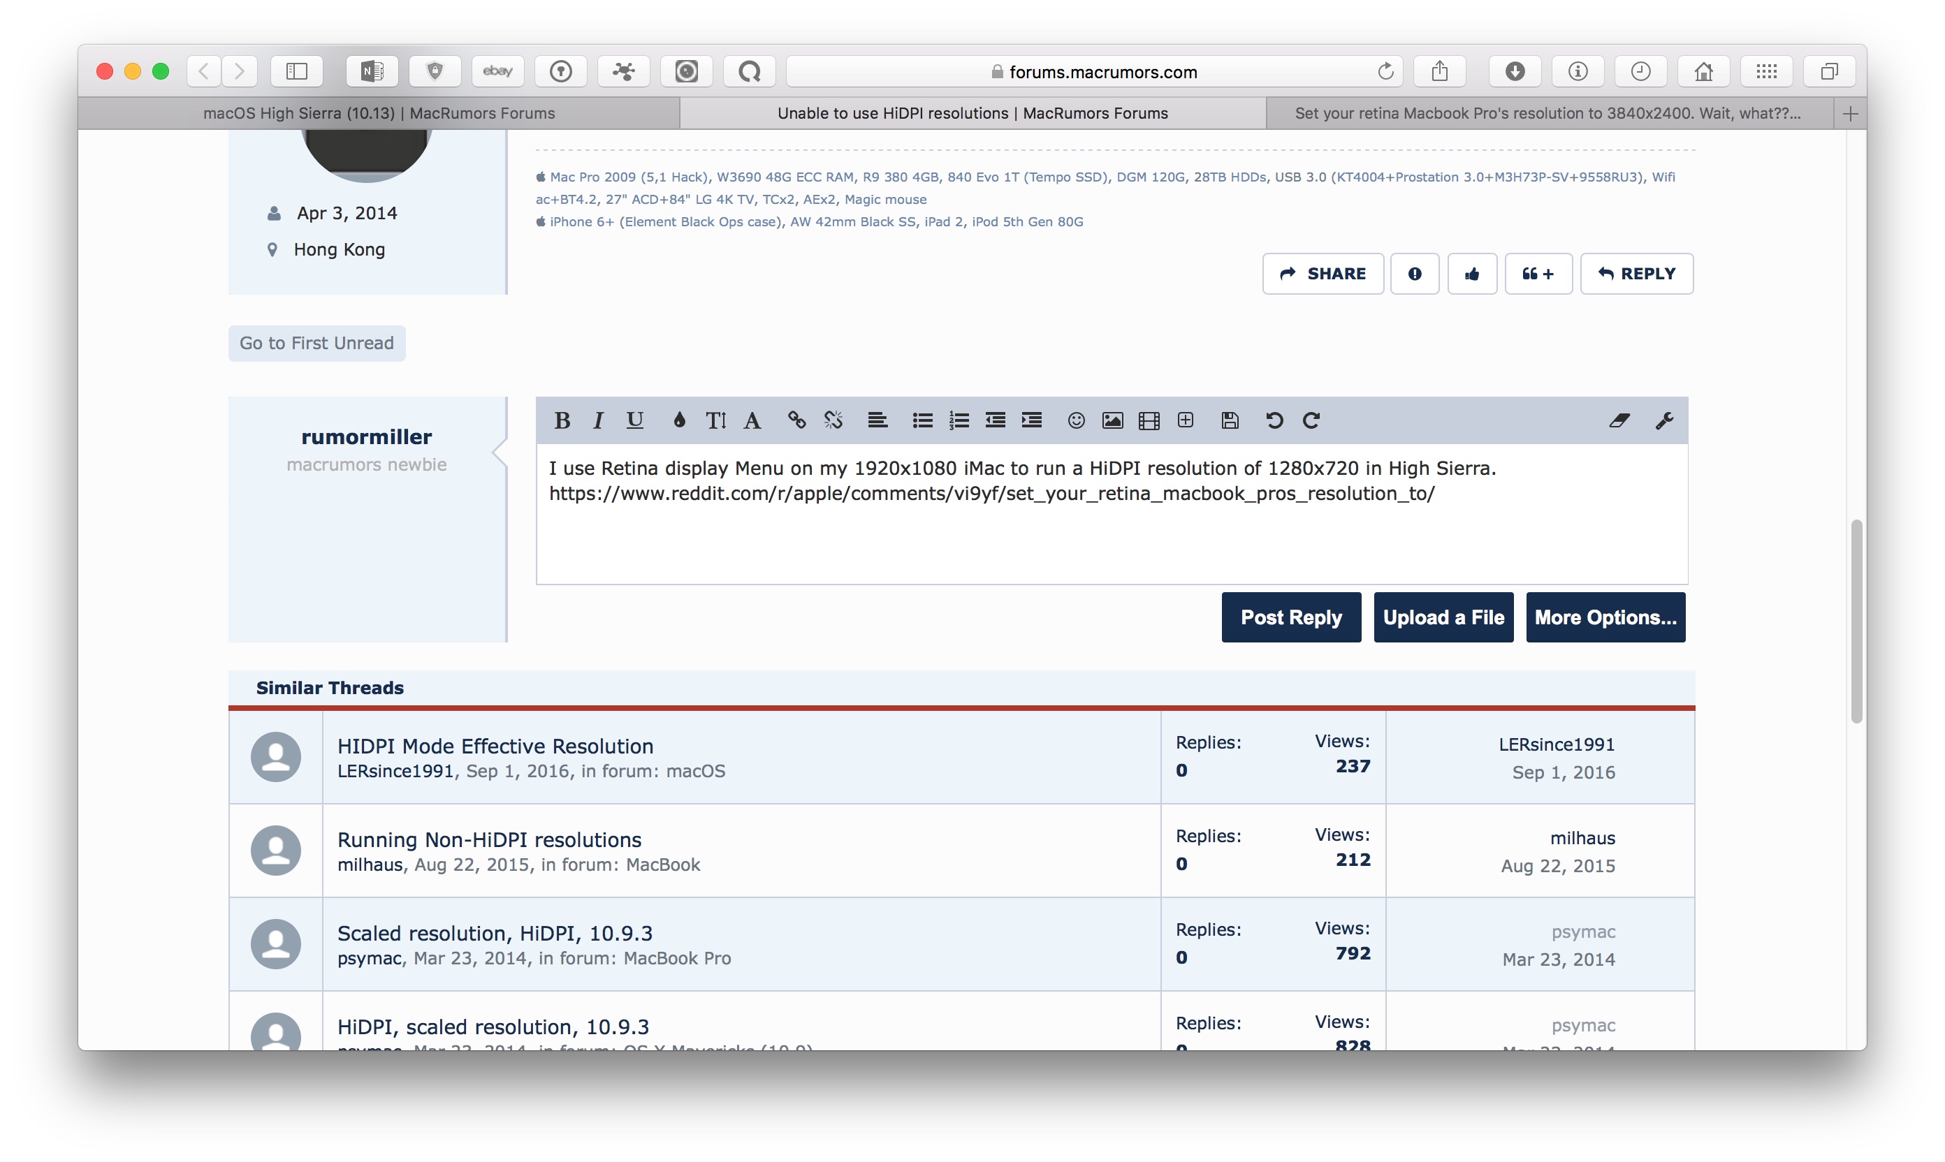Screen dimensions: 1945x1162
Task: Toggle bold formatting in the reply editor
Action: click(562, 420)
